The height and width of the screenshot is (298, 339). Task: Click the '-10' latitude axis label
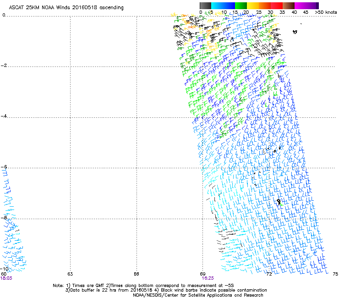point(4,269)
